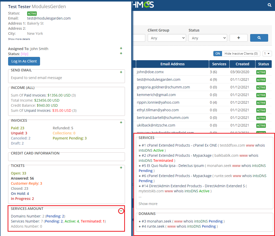Click kemmerich@gmail.com row
The width and height of the screenshot is (275, 236).
[x=156, y=95]
